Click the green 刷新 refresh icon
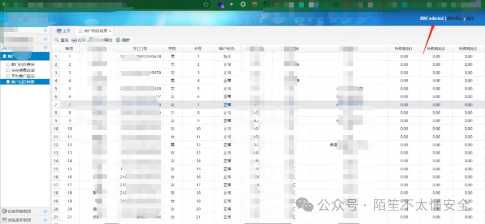Image resolution: width=485 pixels, height=224 pixels. (x=118, y=40)
